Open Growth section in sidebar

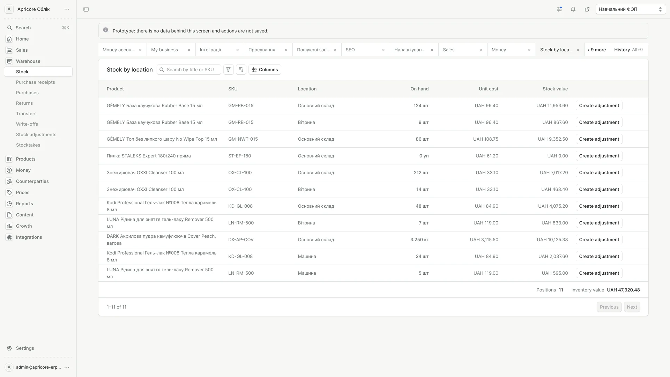[x=38, y=226]
